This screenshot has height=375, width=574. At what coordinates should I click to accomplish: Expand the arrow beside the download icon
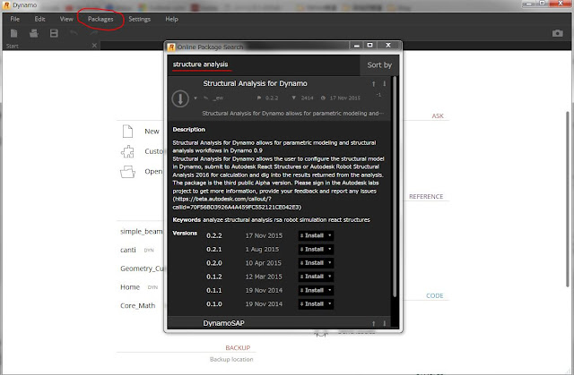tap(196, 98)
